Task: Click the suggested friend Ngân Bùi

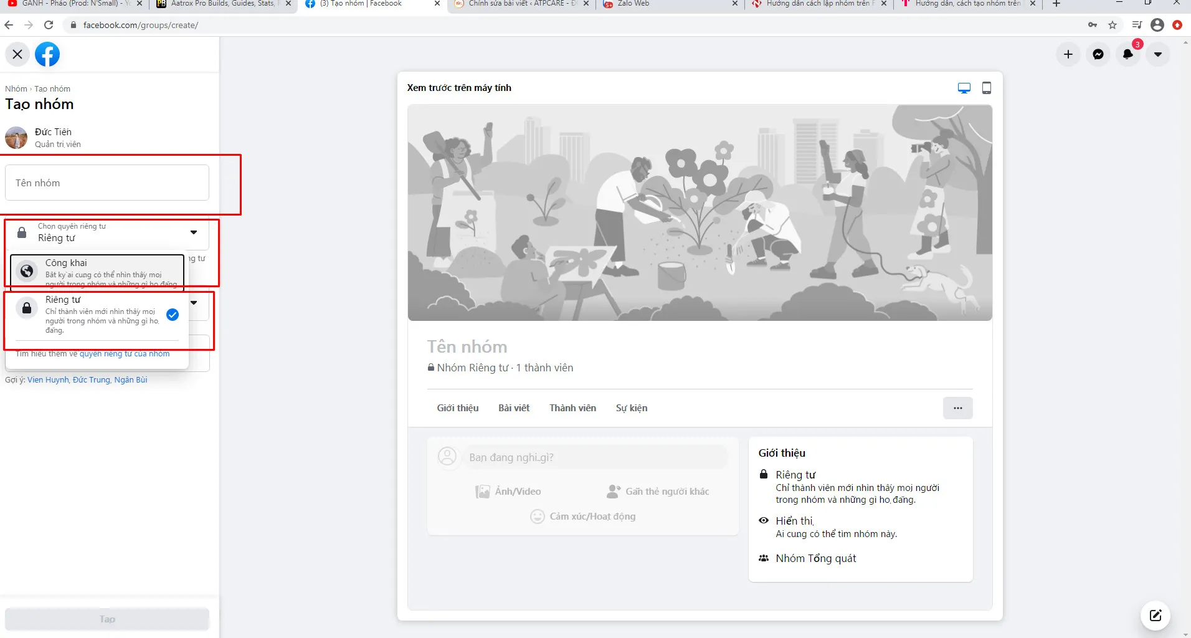Action: point(131,379)
